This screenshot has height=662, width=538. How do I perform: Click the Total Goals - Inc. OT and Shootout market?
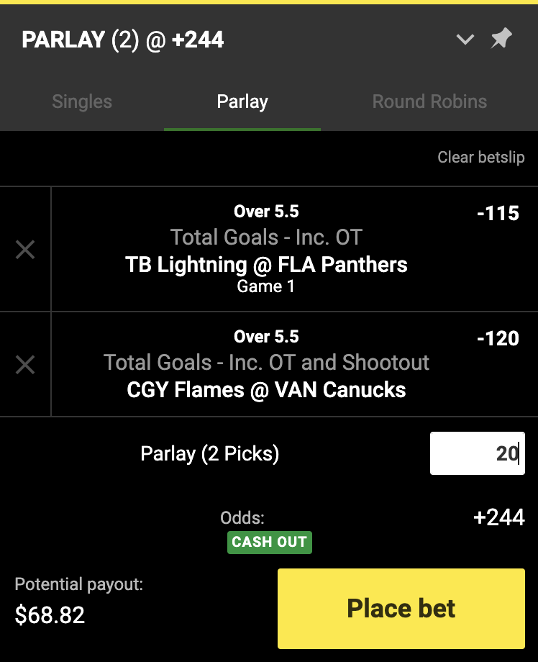tap(266, 362)
